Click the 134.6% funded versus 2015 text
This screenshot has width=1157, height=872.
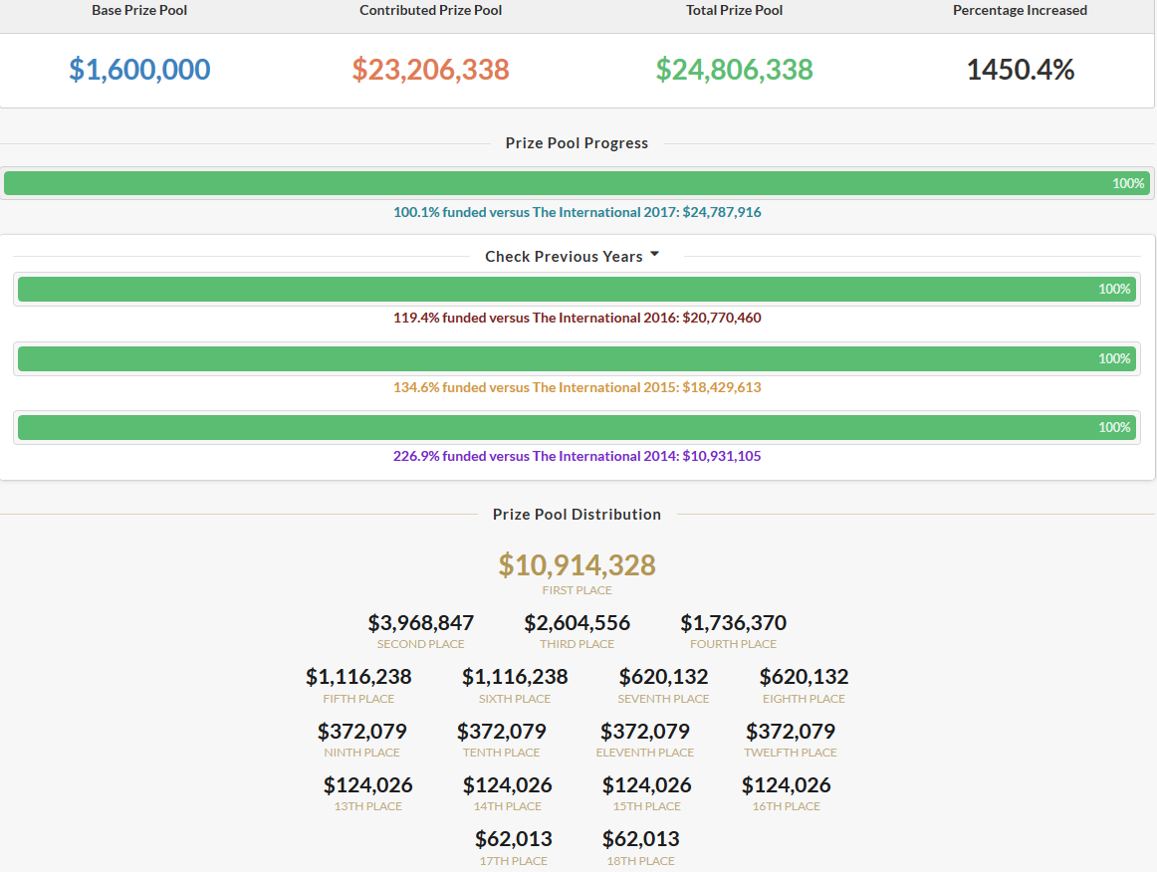578,387
